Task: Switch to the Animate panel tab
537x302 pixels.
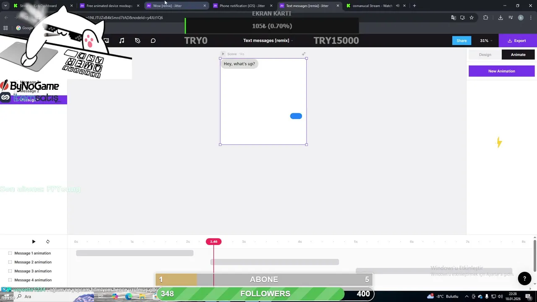Action: pyautogui.click(x=518, y=55)
